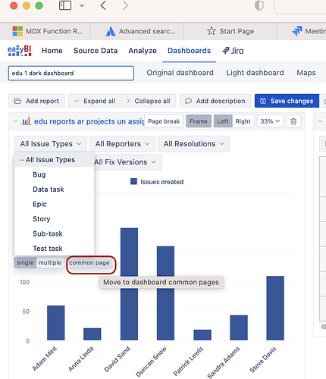Expand the All Resolutions filter
Viewport: 326px width, 379px height.
pos(193,144)
